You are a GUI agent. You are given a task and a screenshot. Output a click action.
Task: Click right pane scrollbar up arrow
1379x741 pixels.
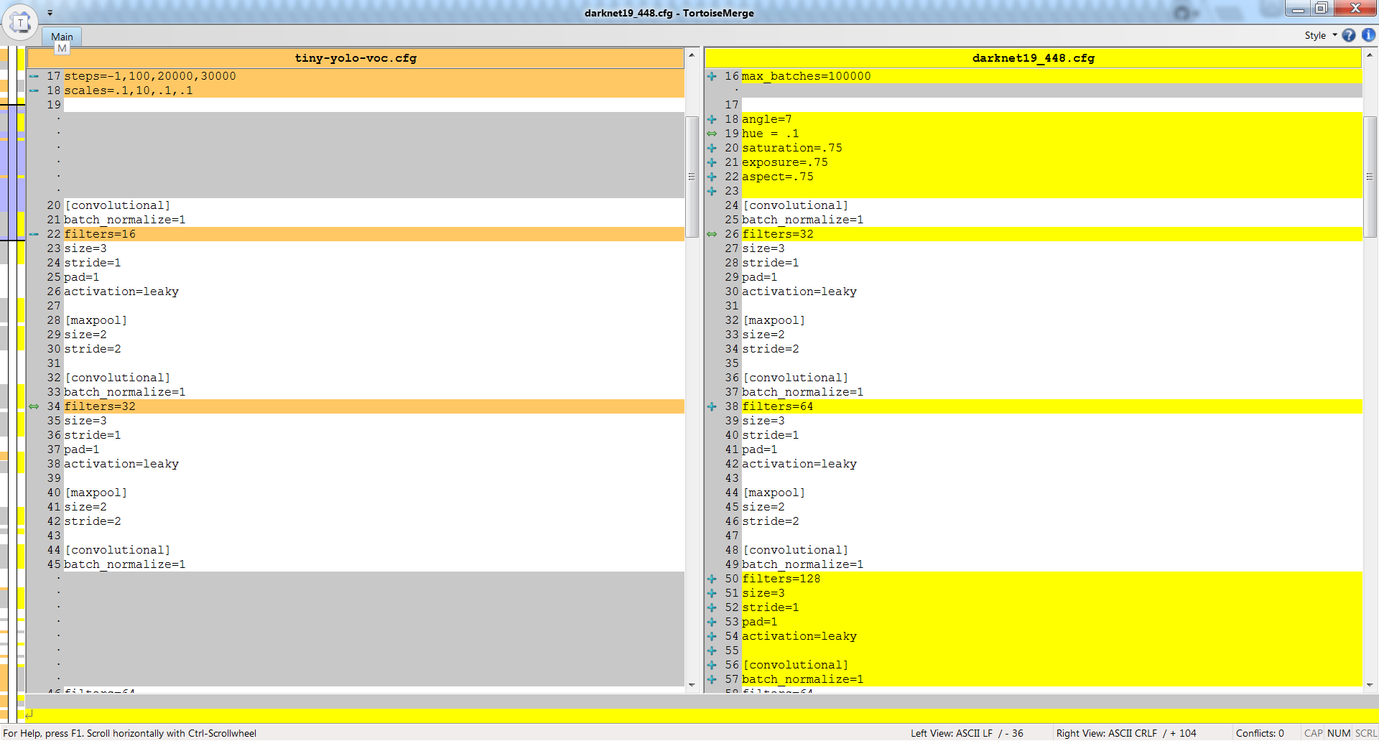pos(1370,55)
